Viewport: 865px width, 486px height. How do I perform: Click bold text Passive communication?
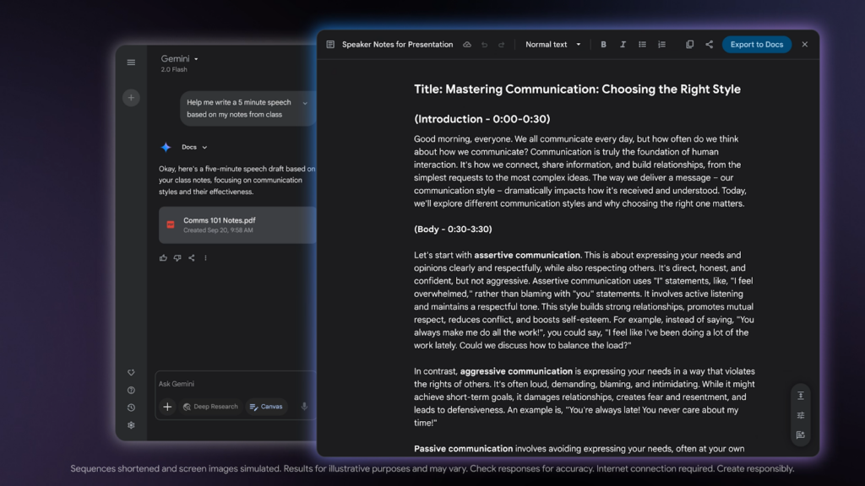pos(464,449)
